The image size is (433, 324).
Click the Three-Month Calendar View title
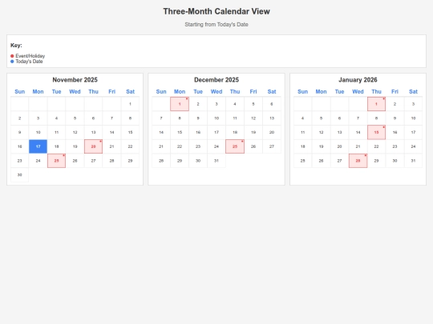216,11
